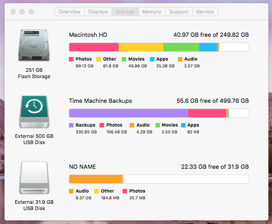Click the blue Apps segment of Macintosh HD bar

click(208, 47)
